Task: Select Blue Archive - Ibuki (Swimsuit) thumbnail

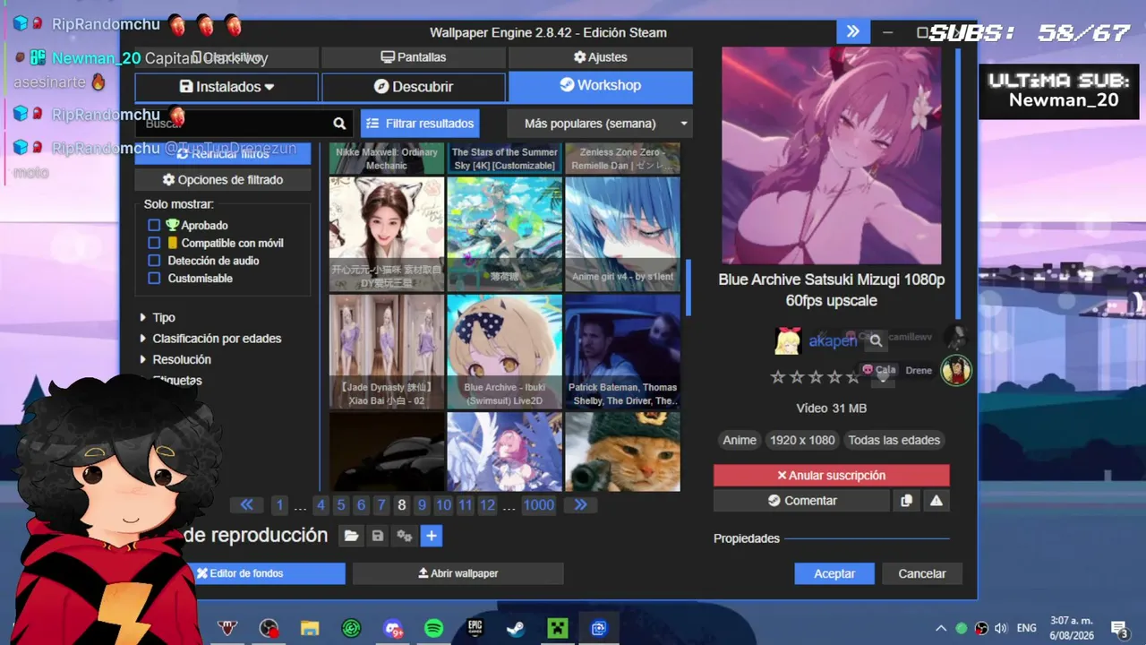Action: click(505, 352)
